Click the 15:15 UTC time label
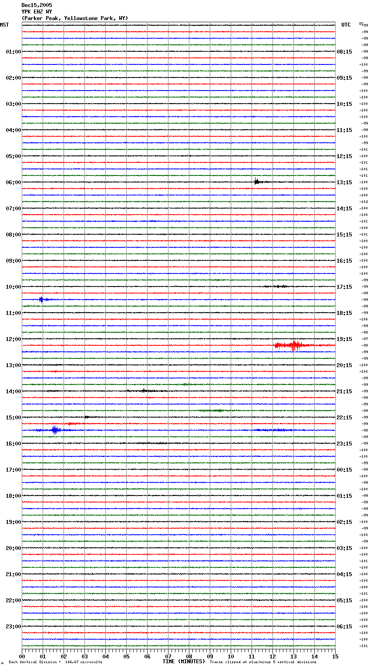The height and width of the screenshot is (668, 370). coord(344,235)
